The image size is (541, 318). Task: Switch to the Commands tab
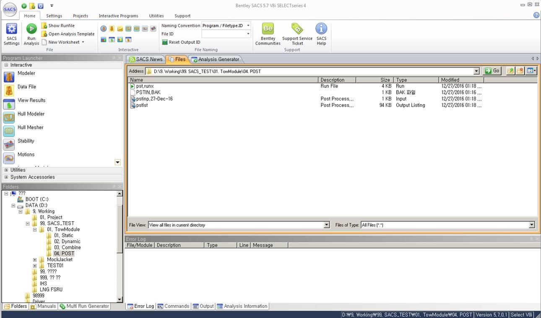coord(173,306)
